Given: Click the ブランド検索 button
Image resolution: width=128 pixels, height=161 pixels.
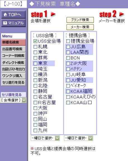Looking at the screenshot, I should click(80, 20).
